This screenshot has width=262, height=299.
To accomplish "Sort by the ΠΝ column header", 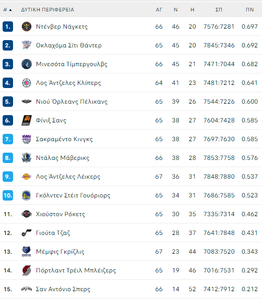I will click(x=249, y=10).
